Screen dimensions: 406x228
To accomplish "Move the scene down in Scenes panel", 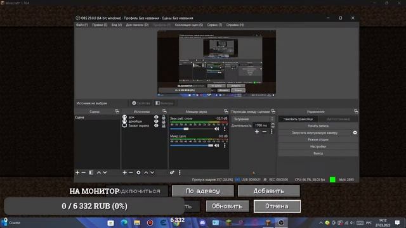I will pyautogui.click(x=105, y=172).
